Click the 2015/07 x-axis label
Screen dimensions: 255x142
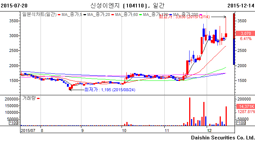point(28,131)
